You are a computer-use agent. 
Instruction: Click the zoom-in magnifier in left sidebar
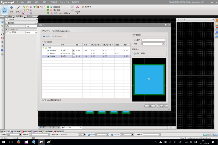pos(2,42)
